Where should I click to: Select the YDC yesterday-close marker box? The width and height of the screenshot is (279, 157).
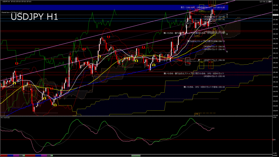point(187,23)
